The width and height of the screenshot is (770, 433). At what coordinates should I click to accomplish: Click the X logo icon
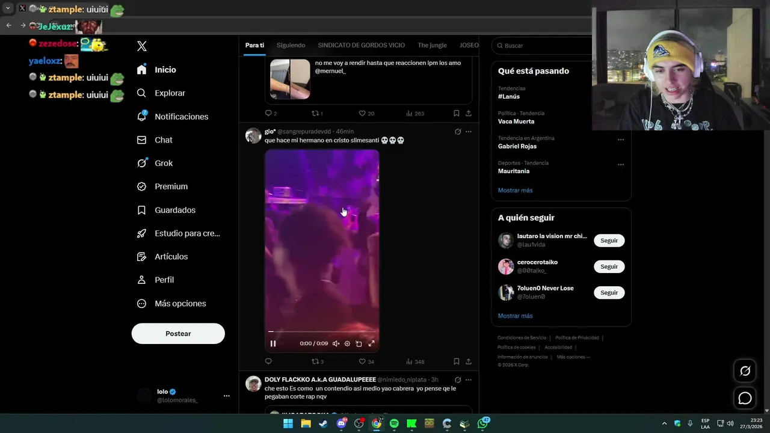[x=142, y=46]
